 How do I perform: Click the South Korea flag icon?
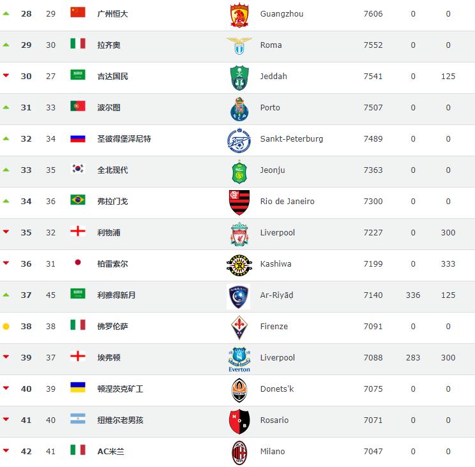point(78,170)
